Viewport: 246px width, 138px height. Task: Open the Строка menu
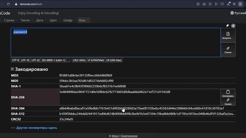[10, 20]
